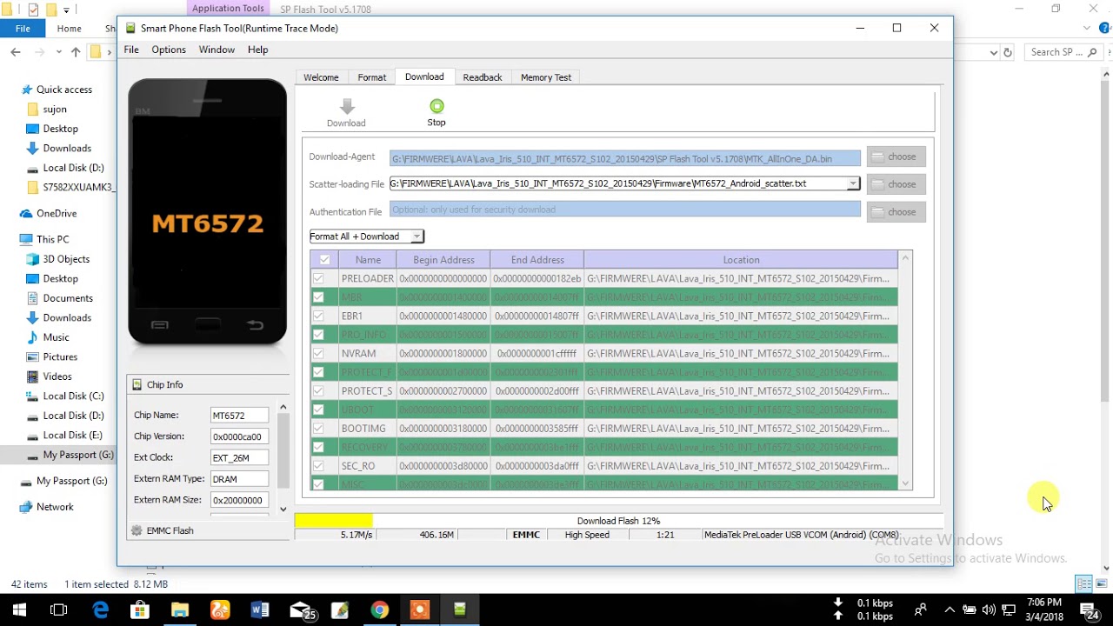Click the Stop icon in Download tab
Screen dimensions: 1113x626
point(437,106)
